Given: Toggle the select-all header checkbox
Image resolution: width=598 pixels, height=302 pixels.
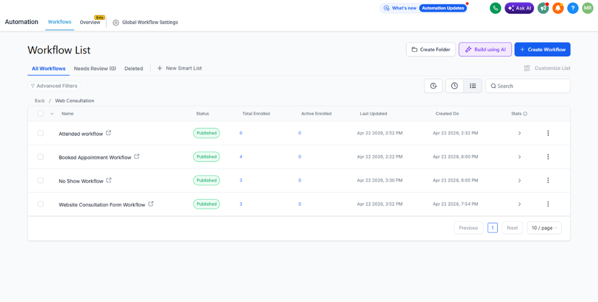Looking at the screenshot, I should point(41,113).
